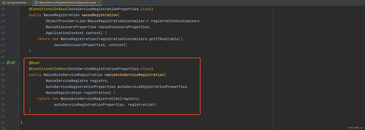Screen dimensions: 365x130
Task: Click the ObjectProvider type on line 60
Action: click(60, 21)
